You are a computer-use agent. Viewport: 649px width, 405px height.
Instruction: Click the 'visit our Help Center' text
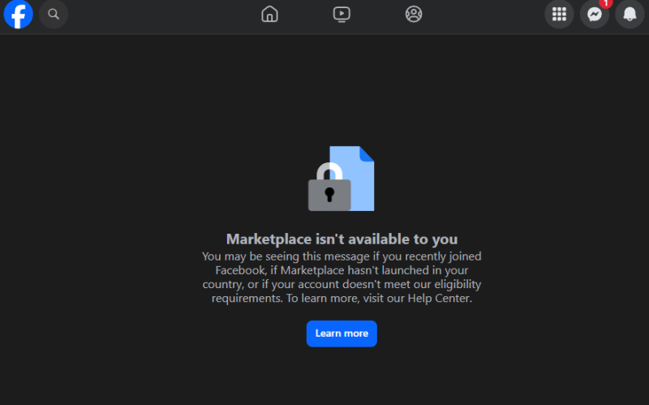pyautogui.click(x=417, y=298)
